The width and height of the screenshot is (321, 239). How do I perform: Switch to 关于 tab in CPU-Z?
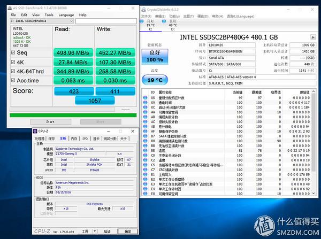tap(124, 138)
